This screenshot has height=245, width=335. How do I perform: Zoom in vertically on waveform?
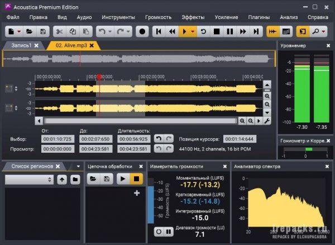pos(267,96)
